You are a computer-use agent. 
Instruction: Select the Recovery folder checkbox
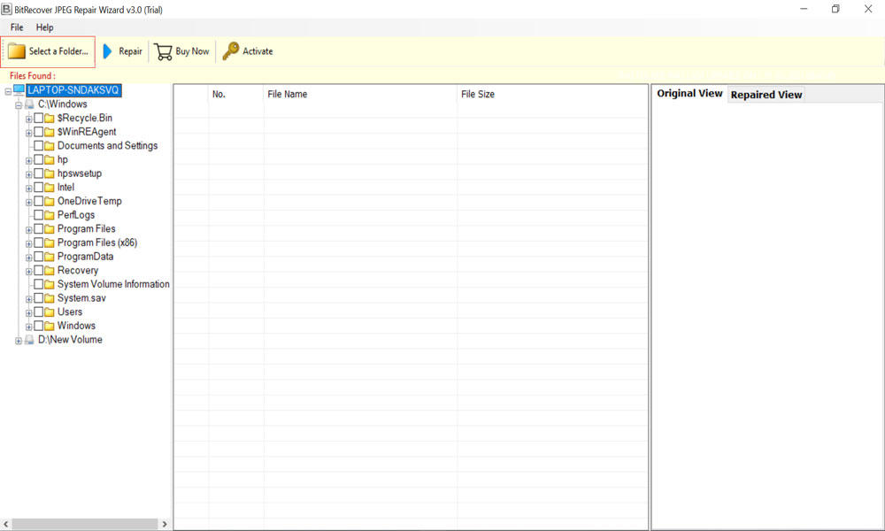tap(38, 270)
